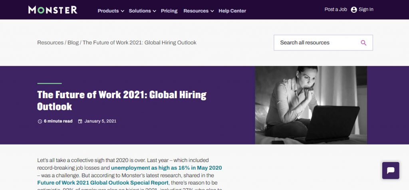Go to Resources in breadcrumb
The width and height of the screenshot is (409, 190).
[x=50, y=42]
